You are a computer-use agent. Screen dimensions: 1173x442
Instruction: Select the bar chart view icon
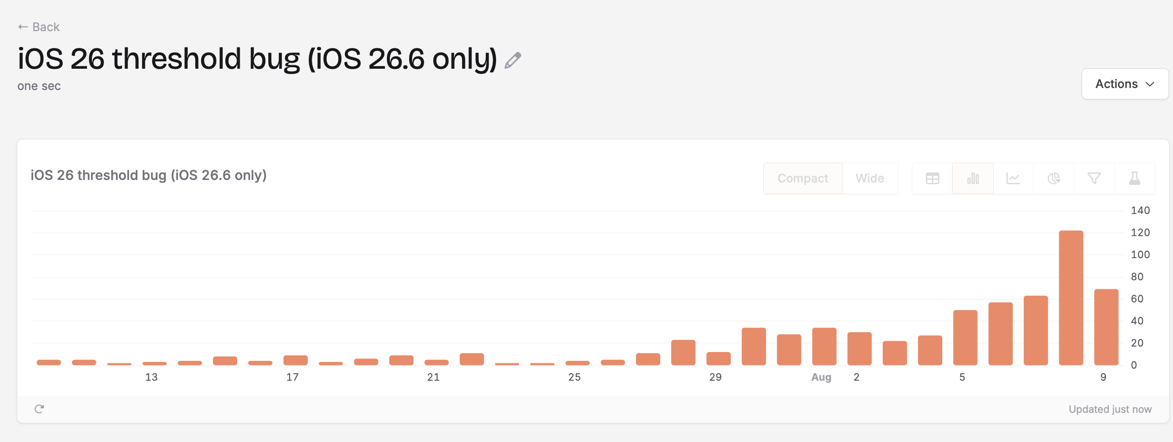(x=973, y=178)
